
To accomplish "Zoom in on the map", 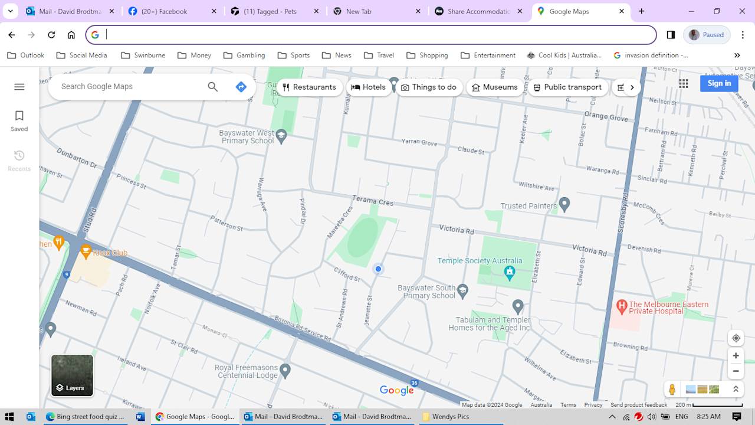I will (x=736, y=356).
